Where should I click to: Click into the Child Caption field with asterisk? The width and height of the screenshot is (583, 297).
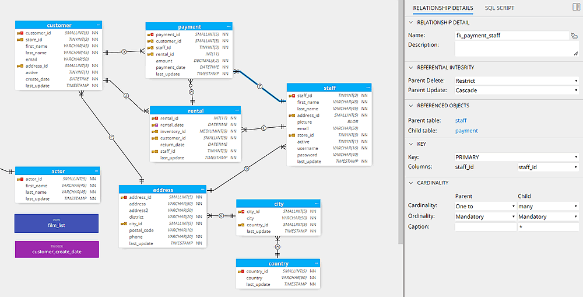pyautogui.click(x=549, y=226)
